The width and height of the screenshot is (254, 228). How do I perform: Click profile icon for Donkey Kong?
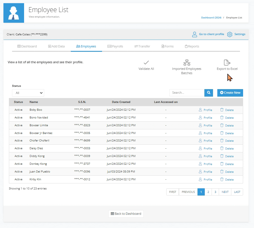point(200,164)
